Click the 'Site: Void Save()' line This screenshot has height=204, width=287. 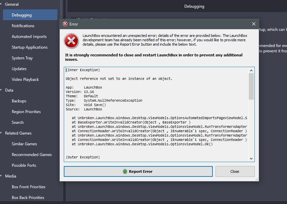point(86,105)
